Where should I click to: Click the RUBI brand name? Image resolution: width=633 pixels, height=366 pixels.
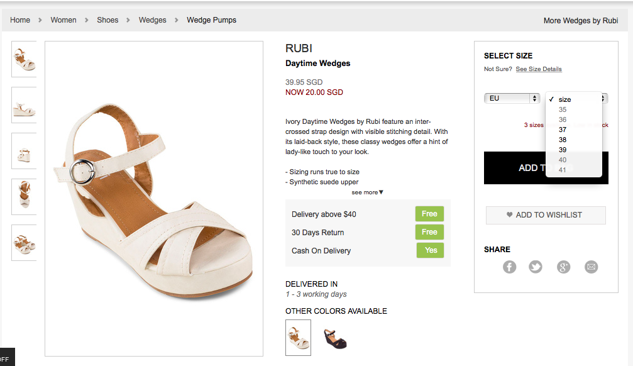(299, 48)
